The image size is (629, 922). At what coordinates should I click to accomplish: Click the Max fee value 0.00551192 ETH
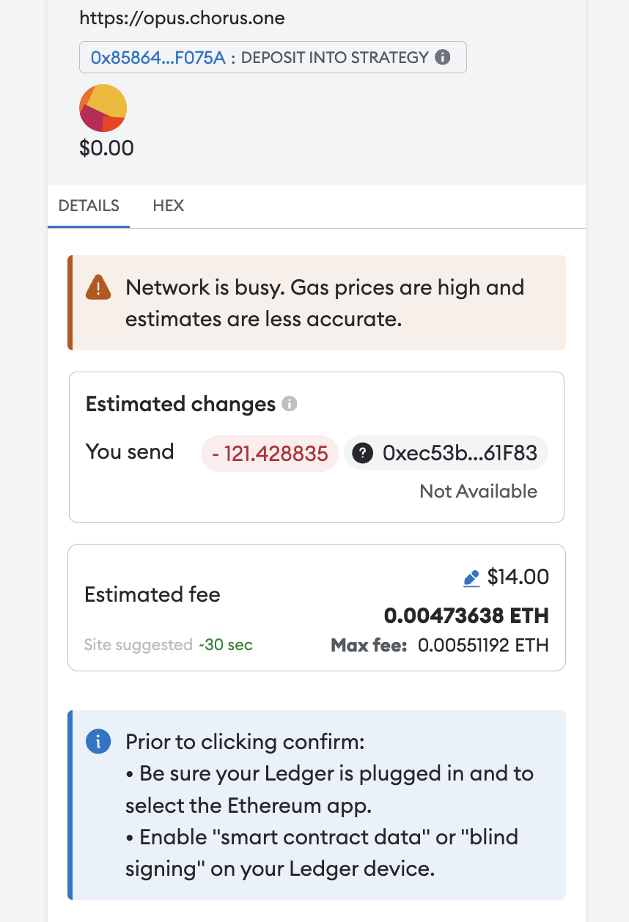tap(483, 645)
